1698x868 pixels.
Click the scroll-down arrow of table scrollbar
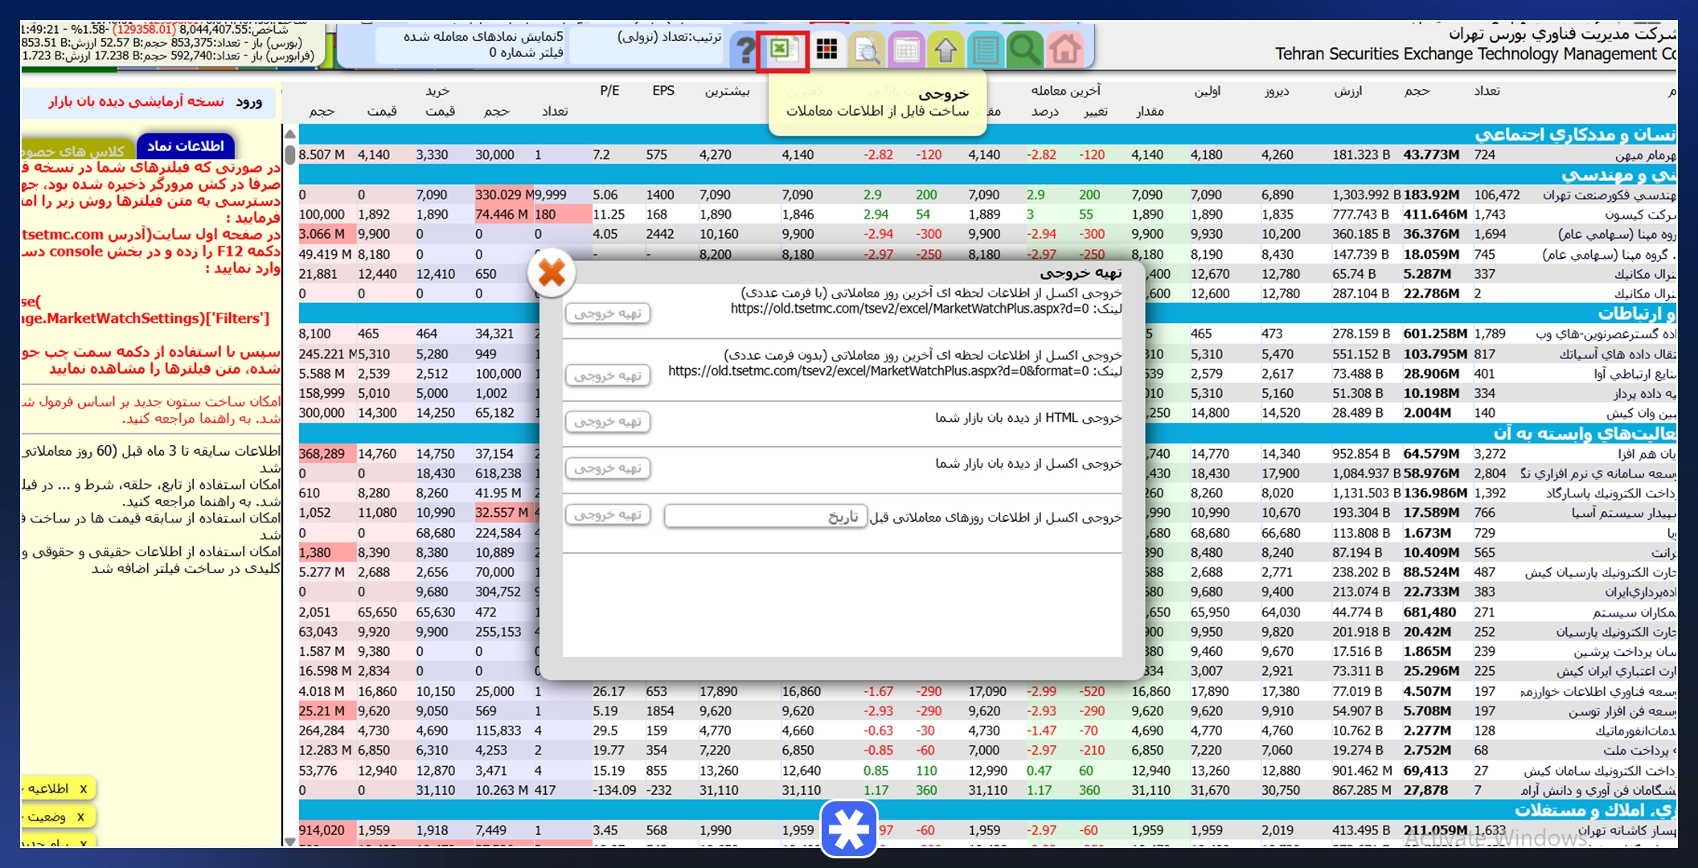tap(290, 841)
